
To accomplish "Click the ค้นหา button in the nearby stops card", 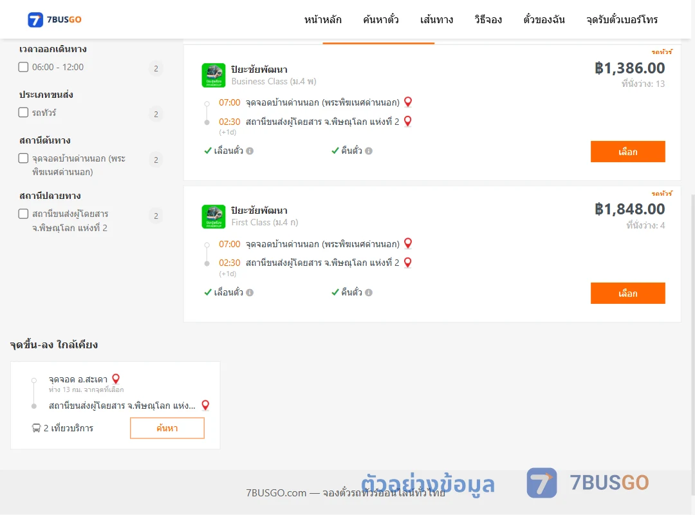I will (x=167, y=428).
